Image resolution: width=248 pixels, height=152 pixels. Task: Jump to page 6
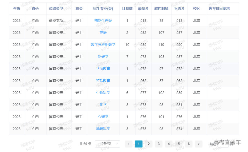pyautogui.click(x=188, y=144)
